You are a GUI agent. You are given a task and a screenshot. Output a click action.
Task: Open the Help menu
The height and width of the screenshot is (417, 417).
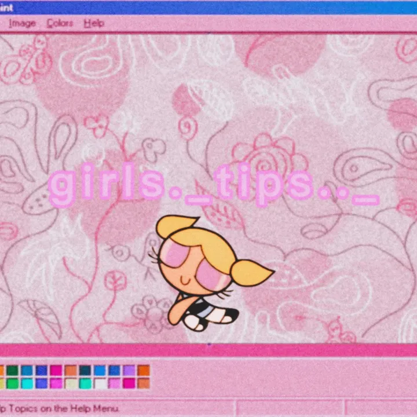click(x=94, y=23)
